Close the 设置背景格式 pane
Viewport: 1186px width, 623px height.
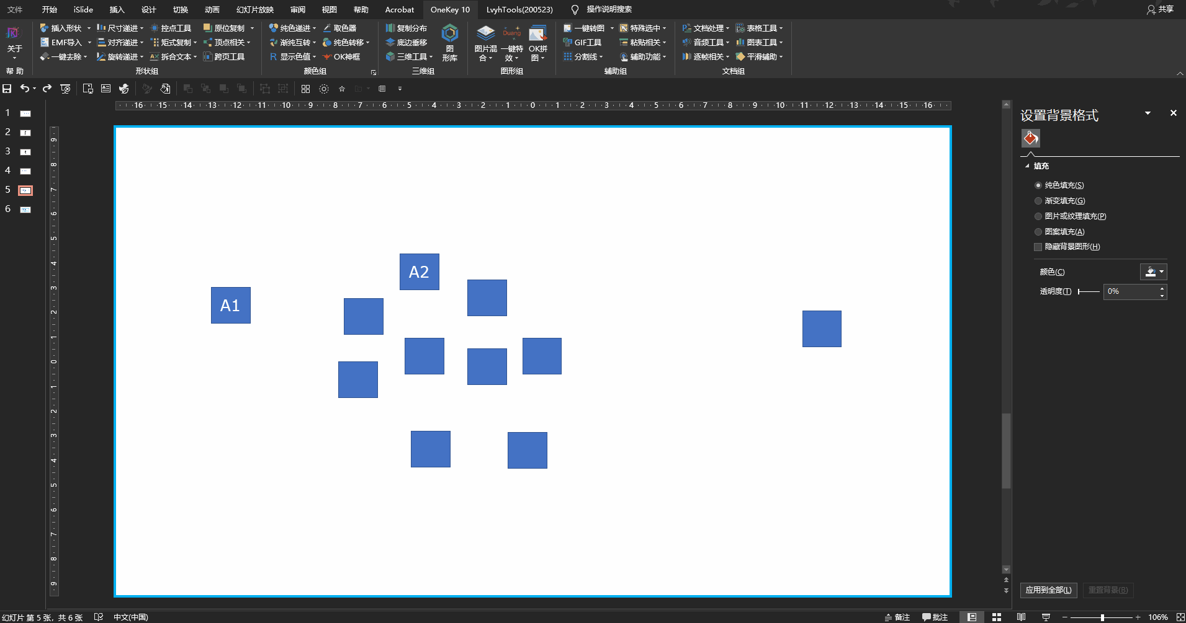click(1173, 113)
